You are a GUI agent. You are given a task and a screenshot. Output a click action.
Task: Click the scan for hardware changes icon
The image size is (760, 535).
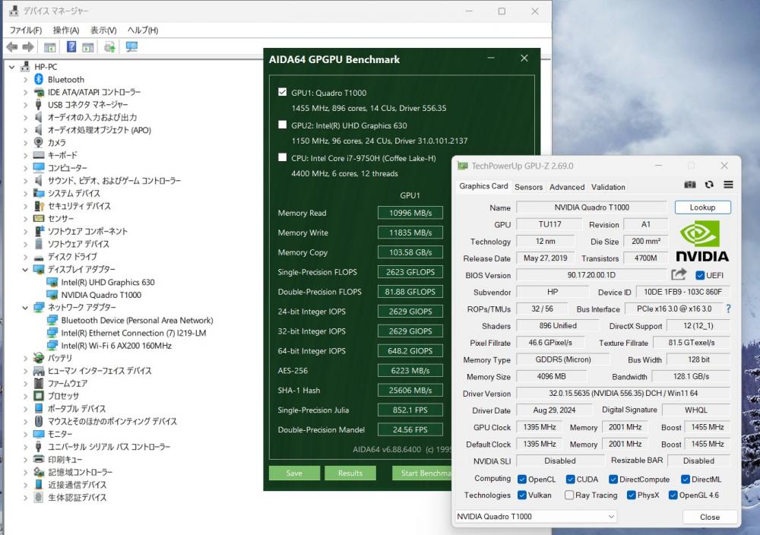click(x=131, y=47)
